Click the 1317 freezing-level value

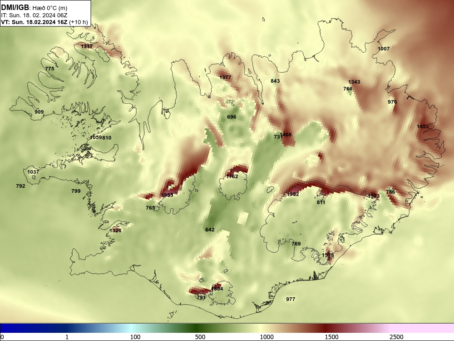[87, 46]
